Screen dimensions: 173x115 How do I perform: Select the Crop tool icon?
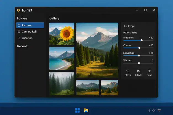[126, 26]
